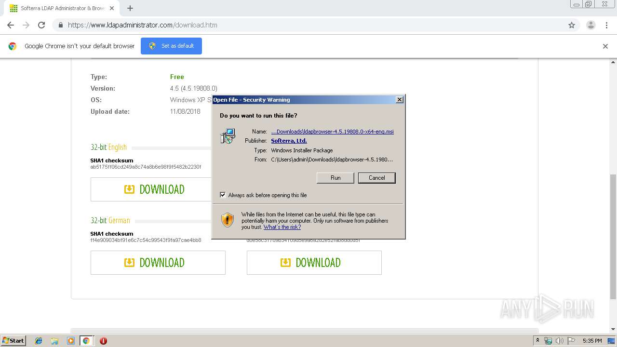Click the page vertical scrollbar thumb
The width and height of the screenshot is (617, 347).
[x=613, y=236]
